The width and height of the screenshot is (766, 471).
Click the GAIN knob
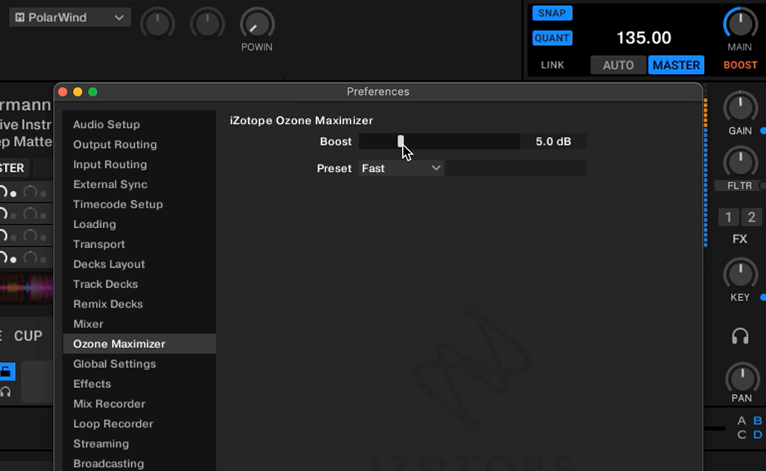click(740, 107)
